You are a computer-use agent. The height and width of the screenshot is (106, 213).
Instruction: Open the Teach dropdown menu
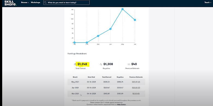tap(208, 2)
